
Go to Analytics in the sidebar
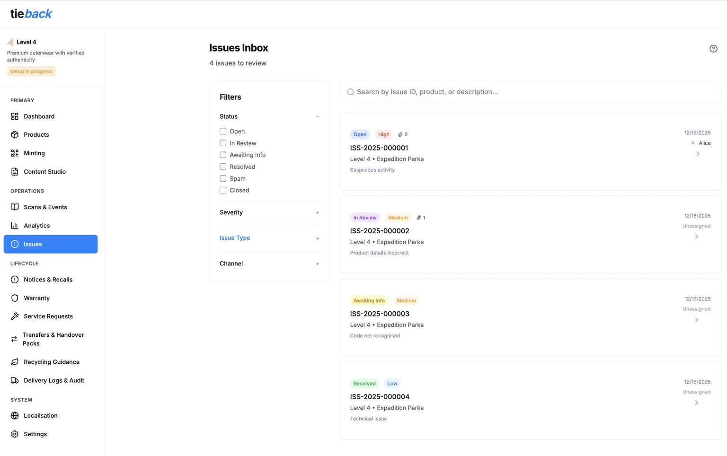(37, 226)
